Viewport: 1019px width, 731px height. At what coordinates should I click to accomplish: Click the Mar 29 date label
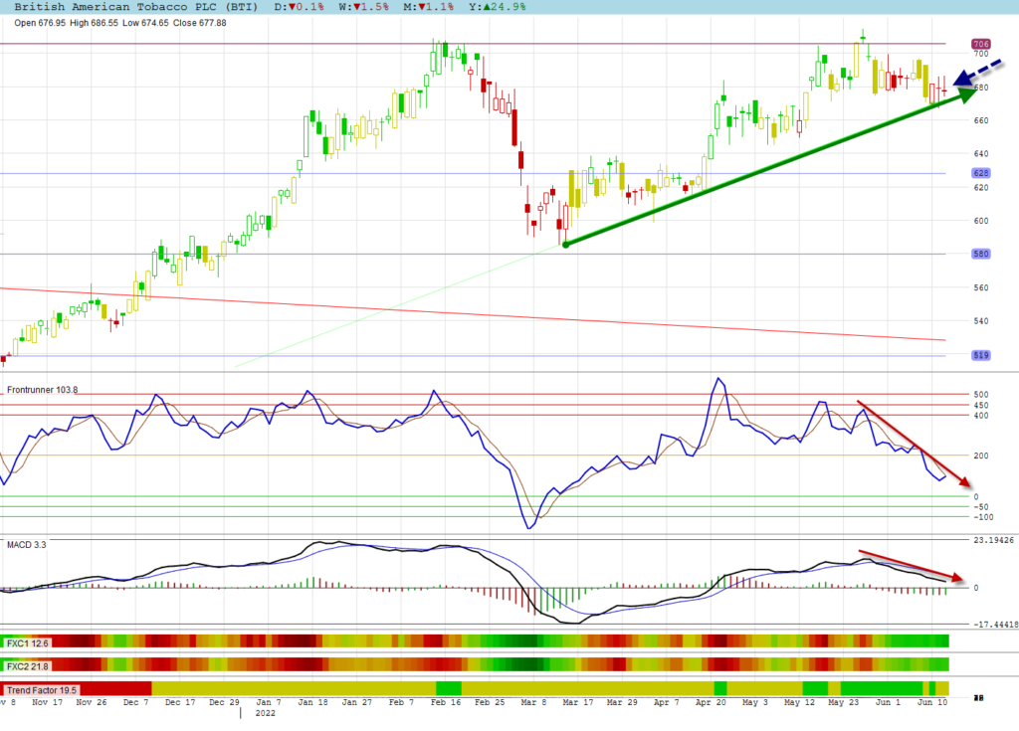(x=622, y=702)
